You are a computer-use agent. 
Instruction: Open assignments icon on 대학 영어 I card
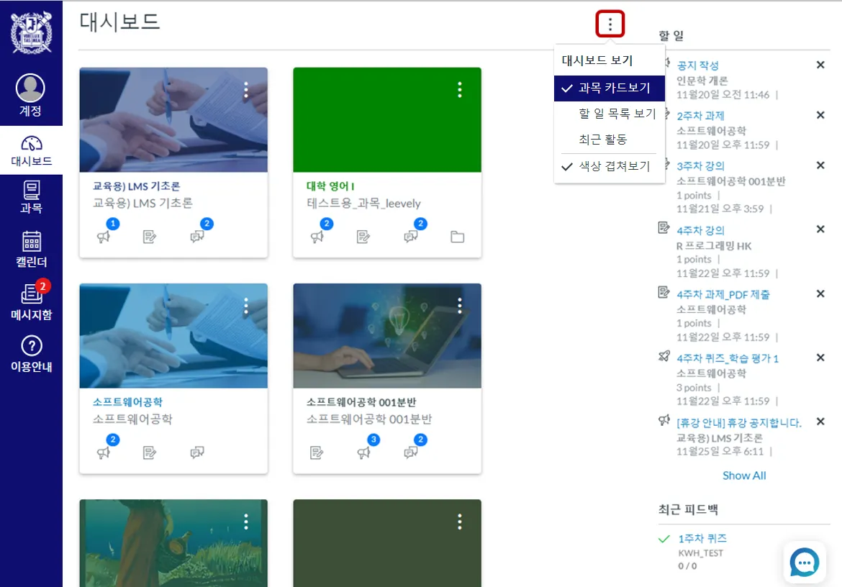[363, 237]
